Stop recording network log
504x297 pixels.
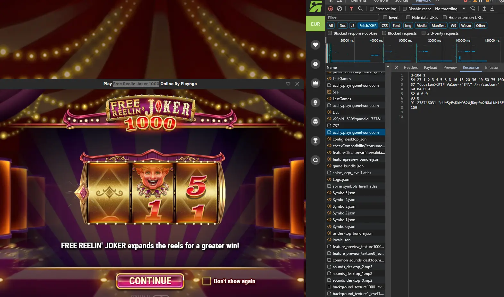[x=331, y=9]
